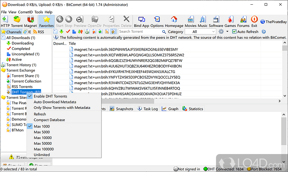Image resolution: width=288 pixels, height=172 pixels.
Task: Select the Max 100000 option
Action: click(64, 149)
